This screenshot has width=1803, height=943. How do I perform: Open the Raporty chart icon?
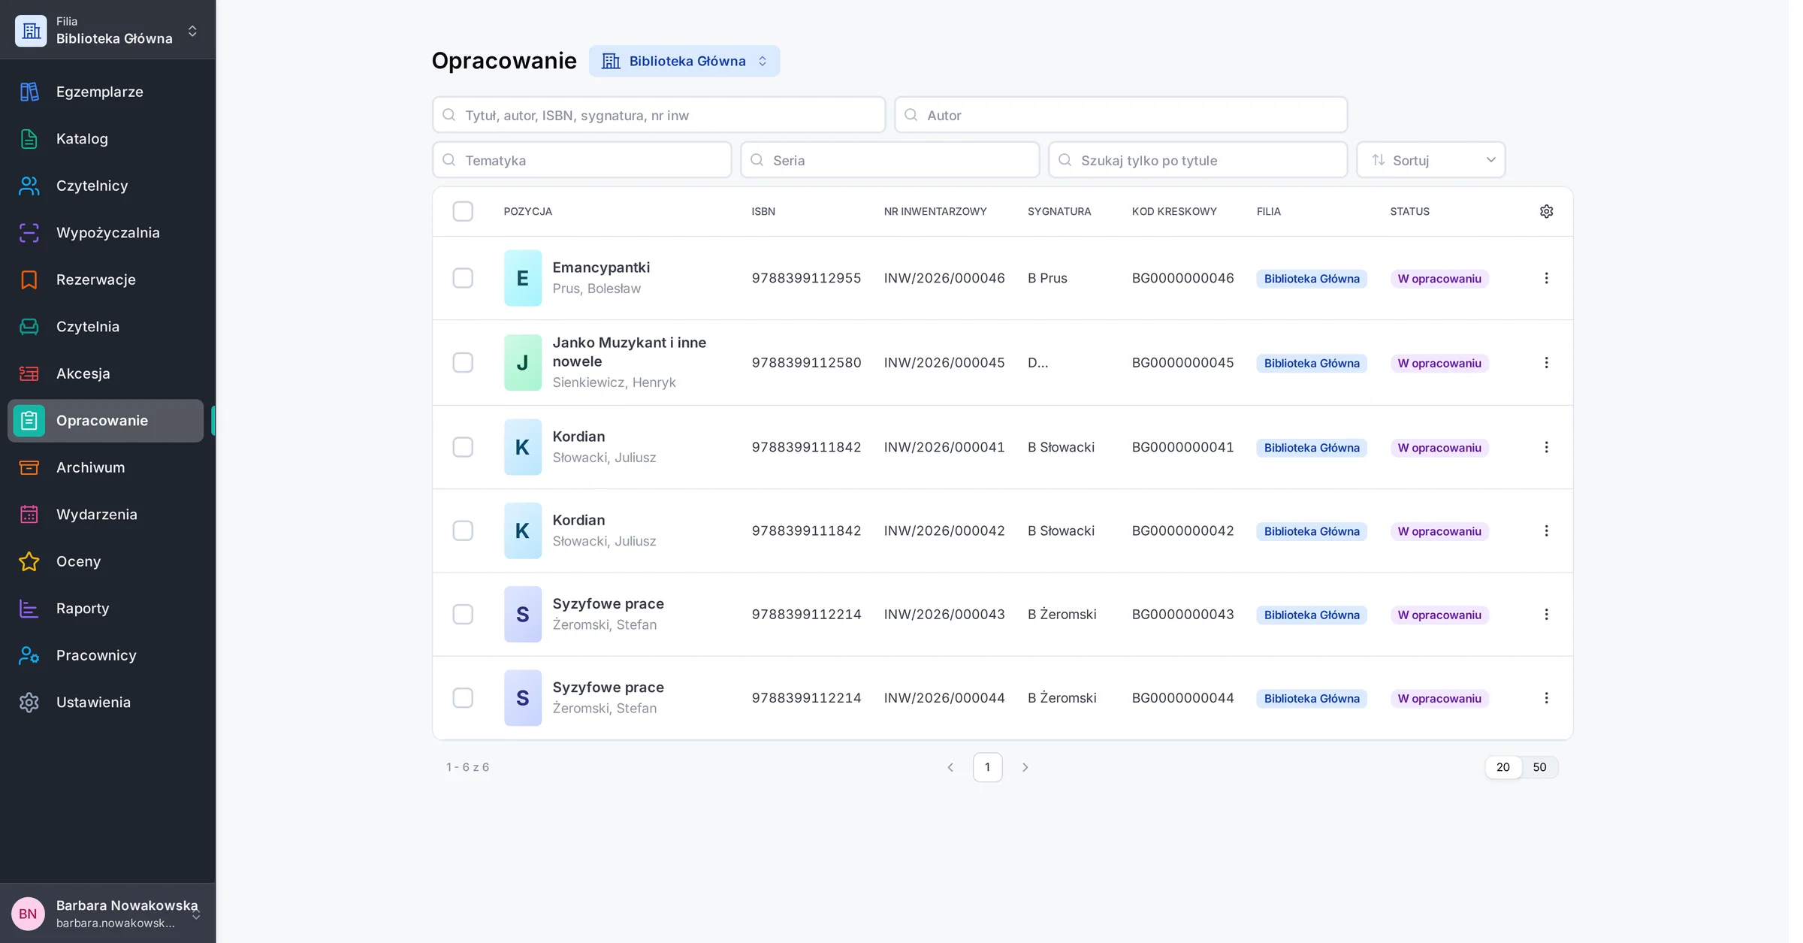tap(29, 609)
